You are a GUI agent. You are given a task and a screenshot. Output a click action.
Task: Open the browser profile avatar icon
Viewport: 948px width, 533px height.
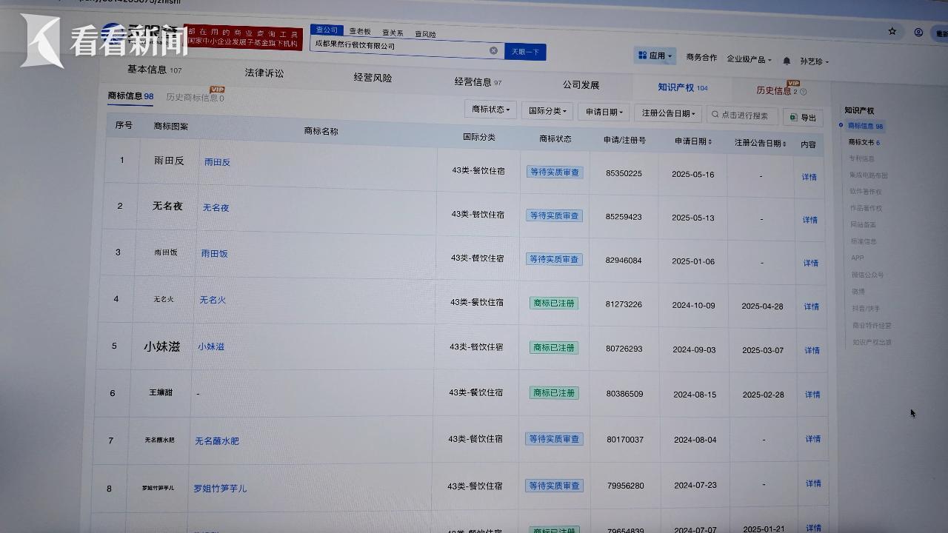(918, 33)
